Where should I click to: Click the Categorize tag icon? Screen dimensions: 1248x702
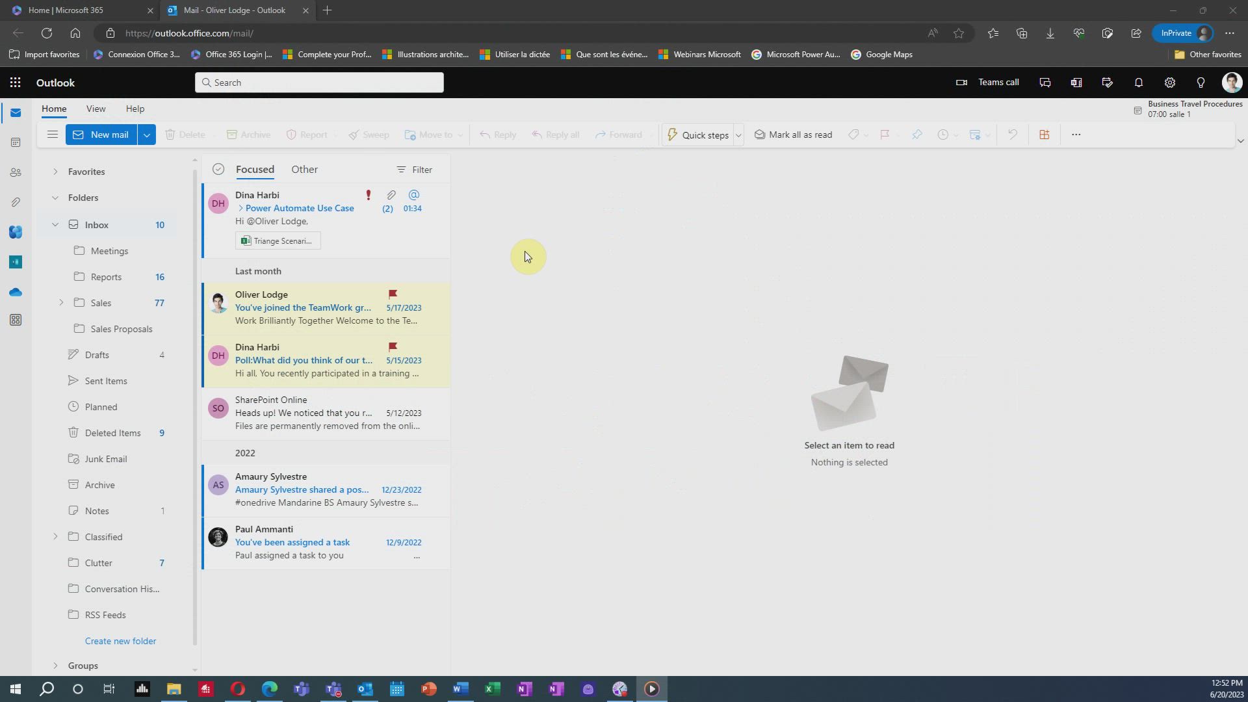pyautogui.click(x=853, y=135)
